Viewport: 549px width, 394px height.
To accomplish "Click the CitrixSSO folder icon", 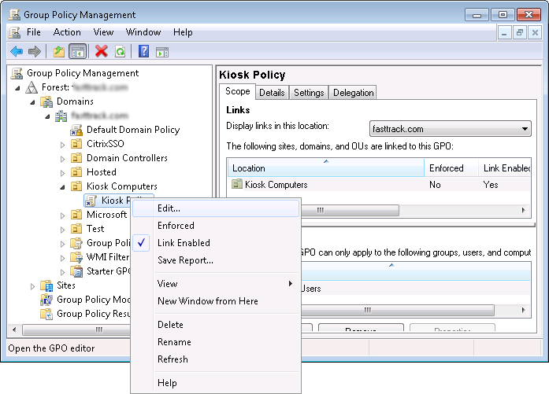I will pos(76,144).
